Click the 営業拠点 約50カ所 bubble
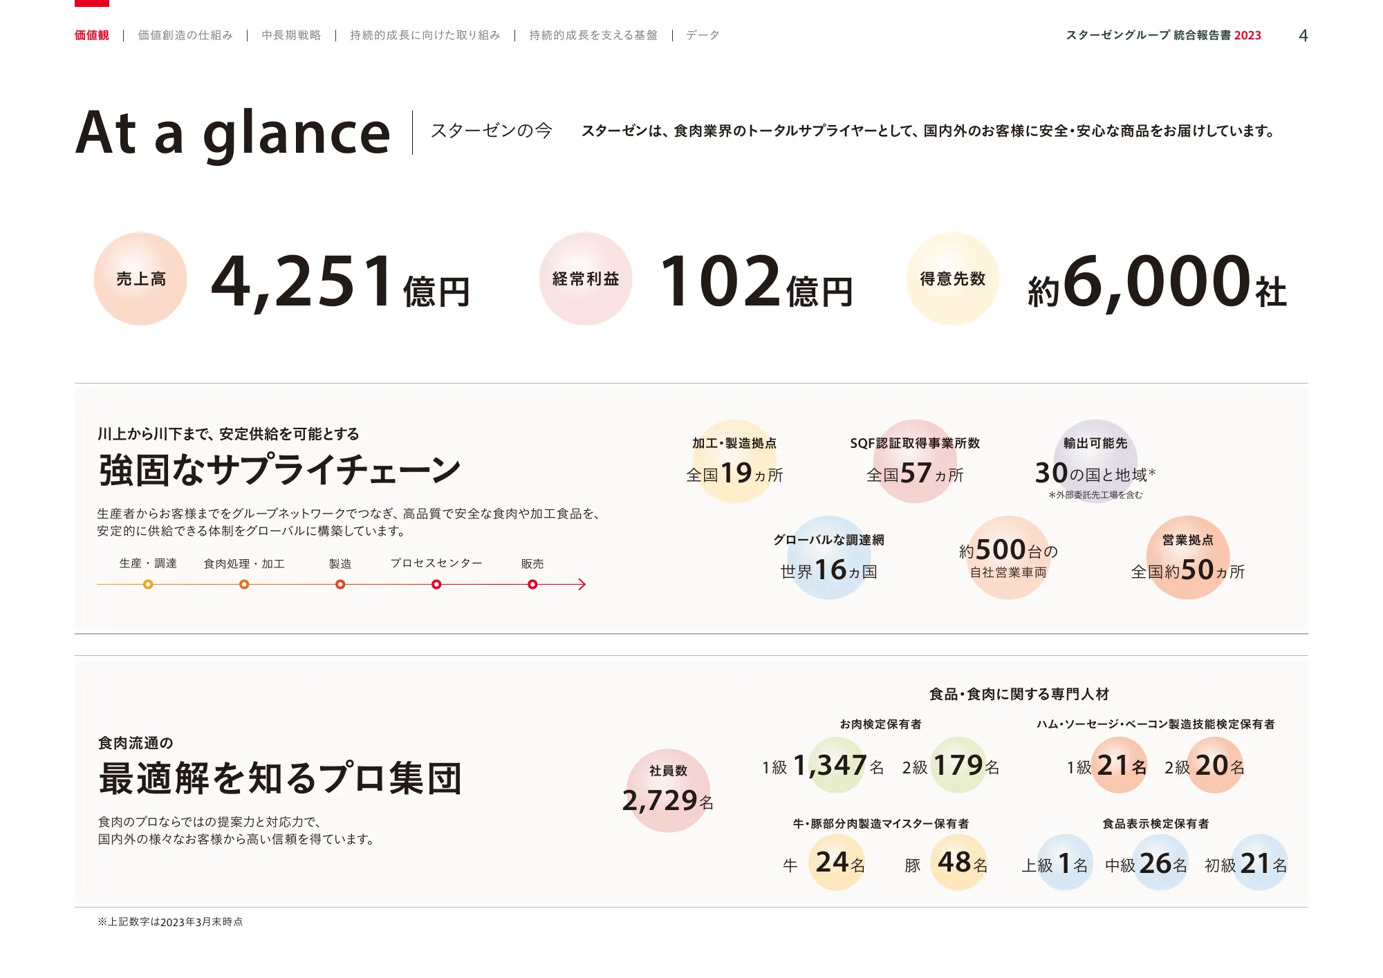 [x=1187, y=558]
